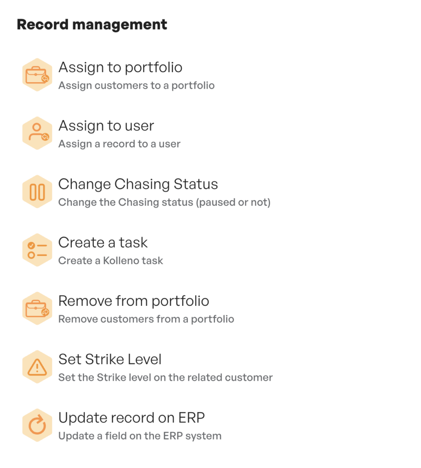Click 'Set the Strike level on the related customer'
The width and height of the screenshot is (421, 468).
165,378
